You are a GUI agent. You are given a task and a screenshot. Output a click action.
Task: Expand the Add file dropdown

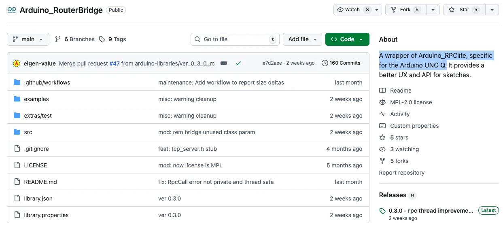(x=302, y=39)
